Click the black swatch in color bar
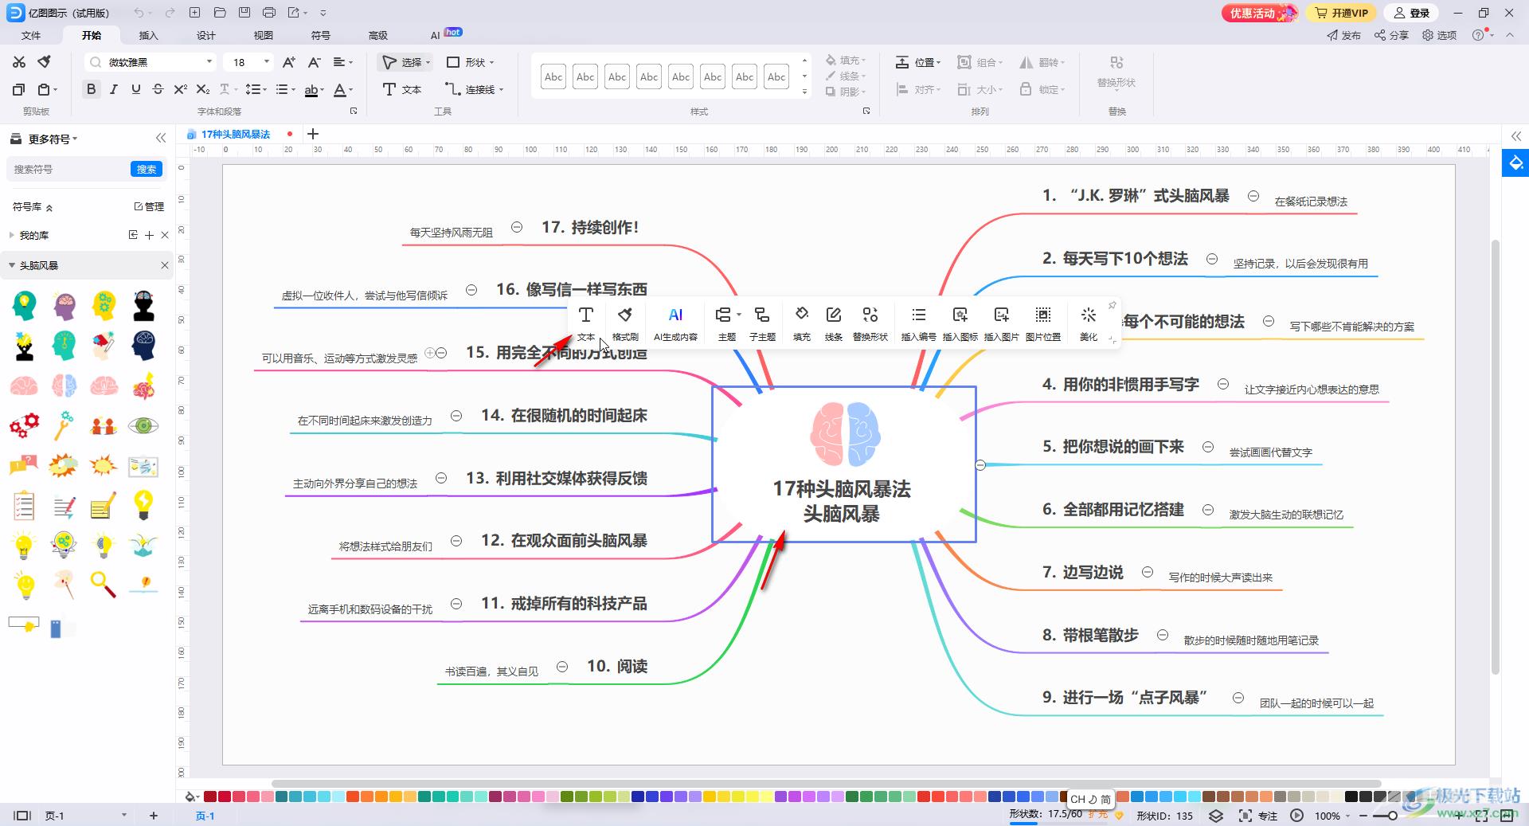This screenshot has height=826, width=1529. 1351,796
